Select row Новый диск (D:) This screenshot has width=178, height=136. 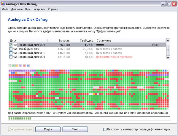point(87,49)
